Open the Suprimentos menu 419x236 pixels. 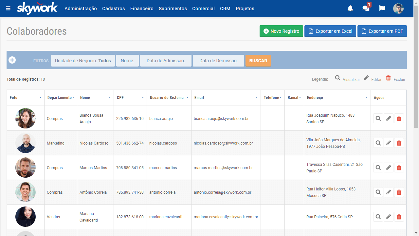click(x=173, y=9)
